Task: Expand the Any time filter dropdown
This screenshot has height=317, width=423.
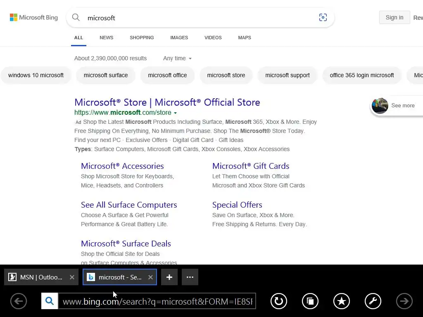Action: click(x=177, y=58)
